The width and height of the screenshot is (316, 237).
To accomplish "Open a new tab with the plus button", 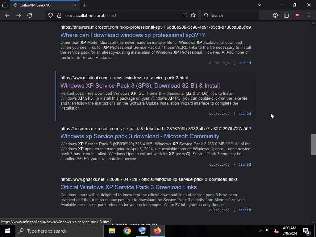I will (x=85, y=5).
